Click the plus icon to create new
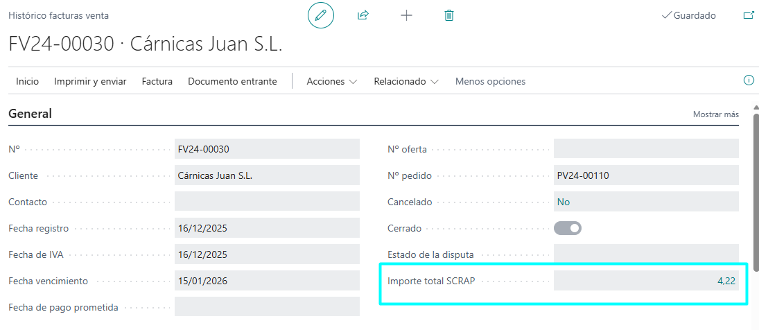Viewport: 759px width, 330px height. [x=407, y=15]
